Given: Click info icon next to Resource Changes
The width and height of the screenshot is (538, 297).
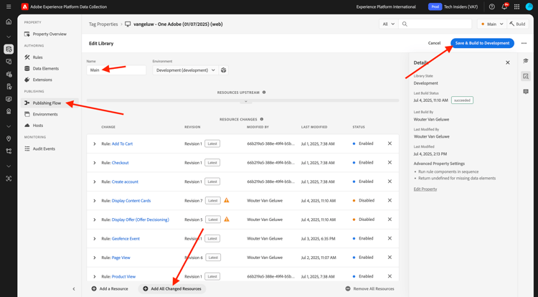Looking at the screenshot, I should point(261,119).
